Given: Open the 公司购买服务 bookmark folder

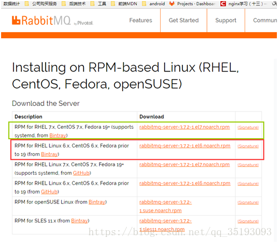Looking at the screenshot, I should tap(41, 4).
